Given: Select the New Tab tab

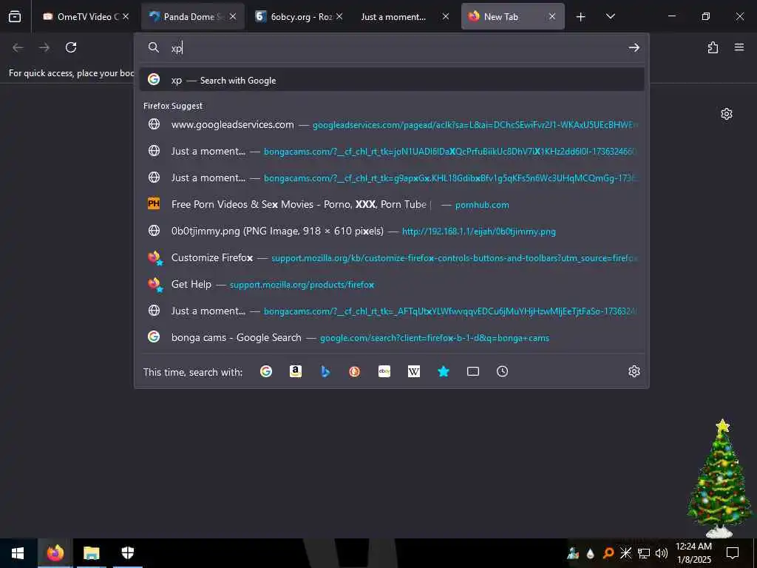Looking at the screenshot, I should (x=513, y=16).
